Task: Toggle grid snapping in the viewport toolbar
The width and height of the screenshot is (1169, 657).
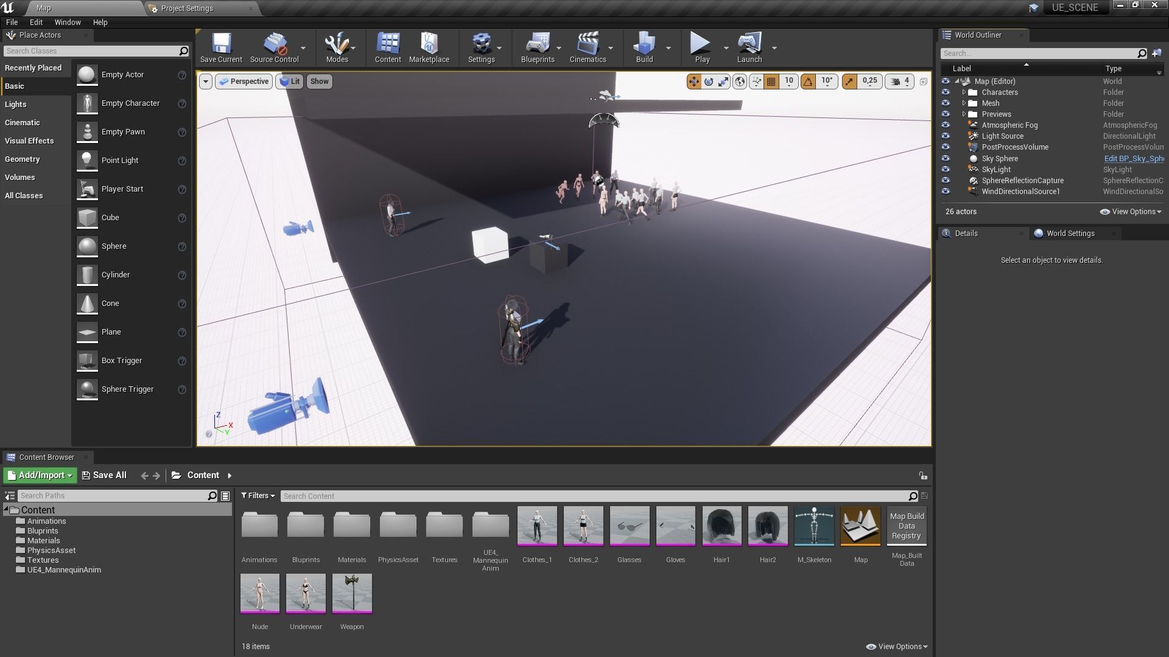Action: (x=771, y=82)
